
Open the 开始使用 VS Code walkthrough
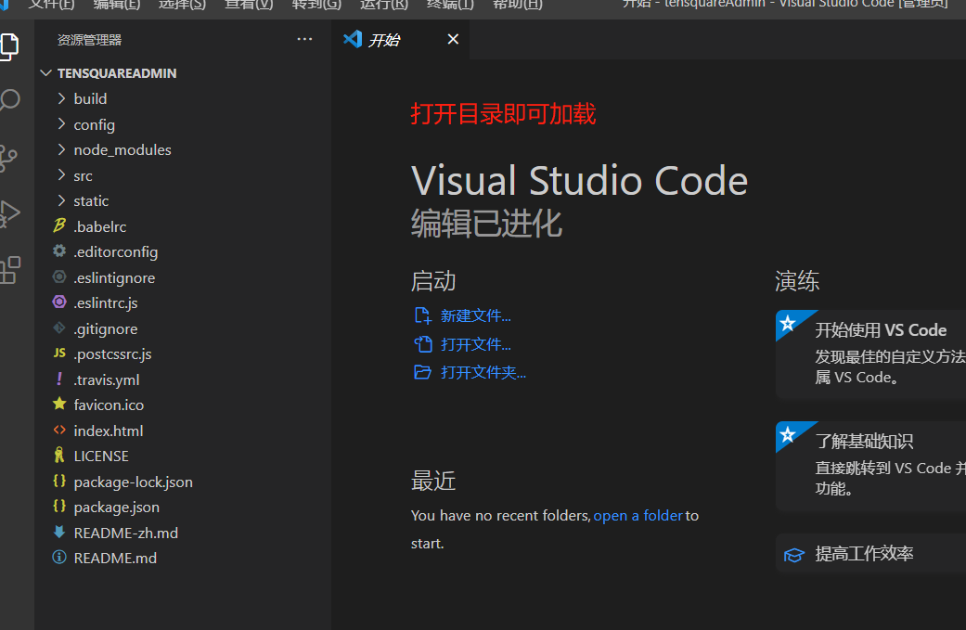870,354
